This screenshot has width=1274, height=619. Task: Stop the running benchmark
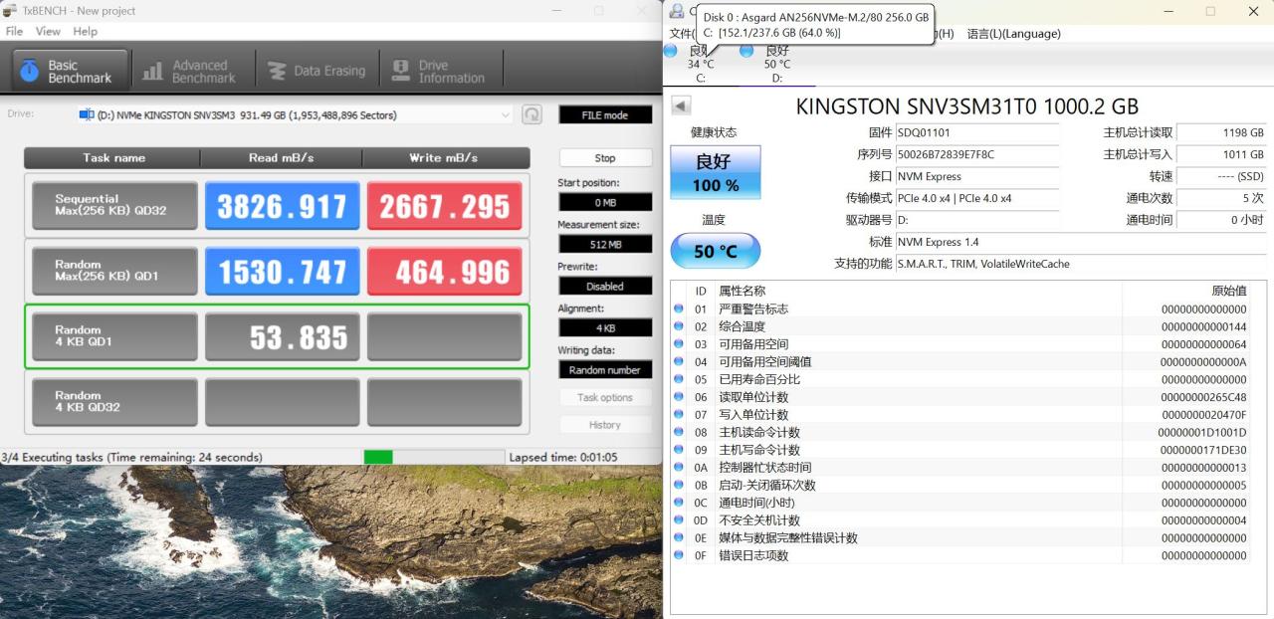click(605, 157)
